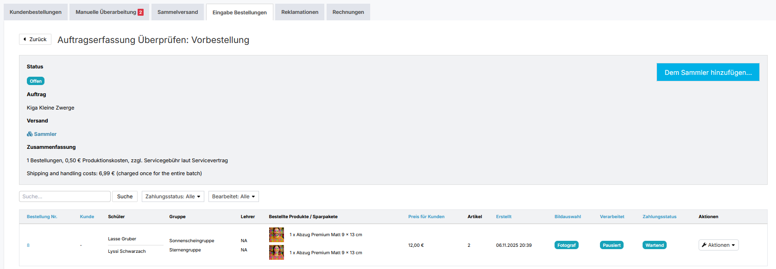
Task: Click the Aktionen column header
Action: point(708,216)
